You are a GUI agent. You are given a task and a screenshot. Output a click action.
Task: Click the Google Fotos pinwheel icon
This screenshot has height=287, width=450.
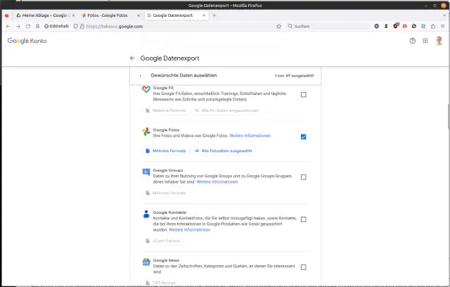coord(146,132)
